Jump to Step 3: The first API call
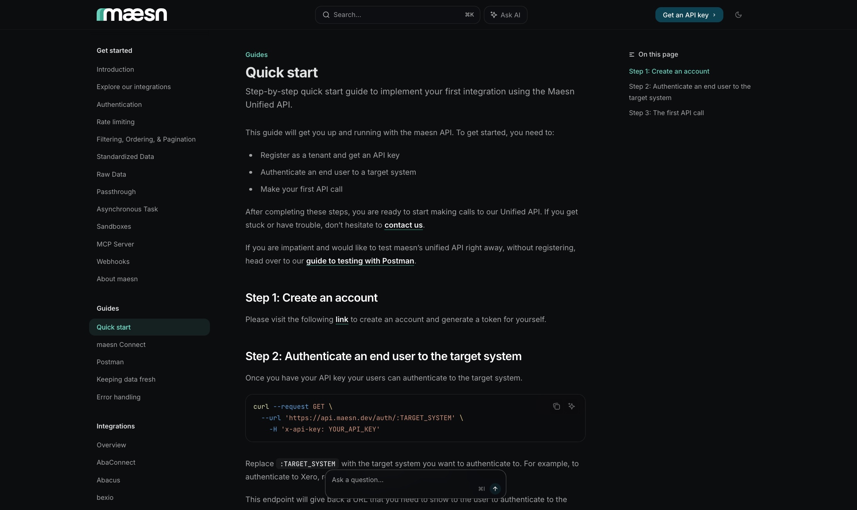 (666, 113)
